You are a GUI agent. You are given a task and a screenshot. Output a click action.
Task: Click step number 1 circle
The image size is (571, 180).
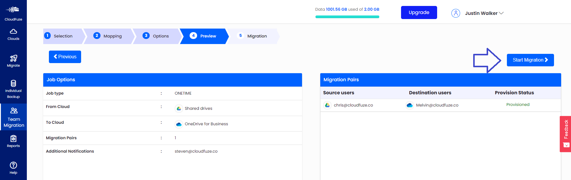[x=47, y=35]
